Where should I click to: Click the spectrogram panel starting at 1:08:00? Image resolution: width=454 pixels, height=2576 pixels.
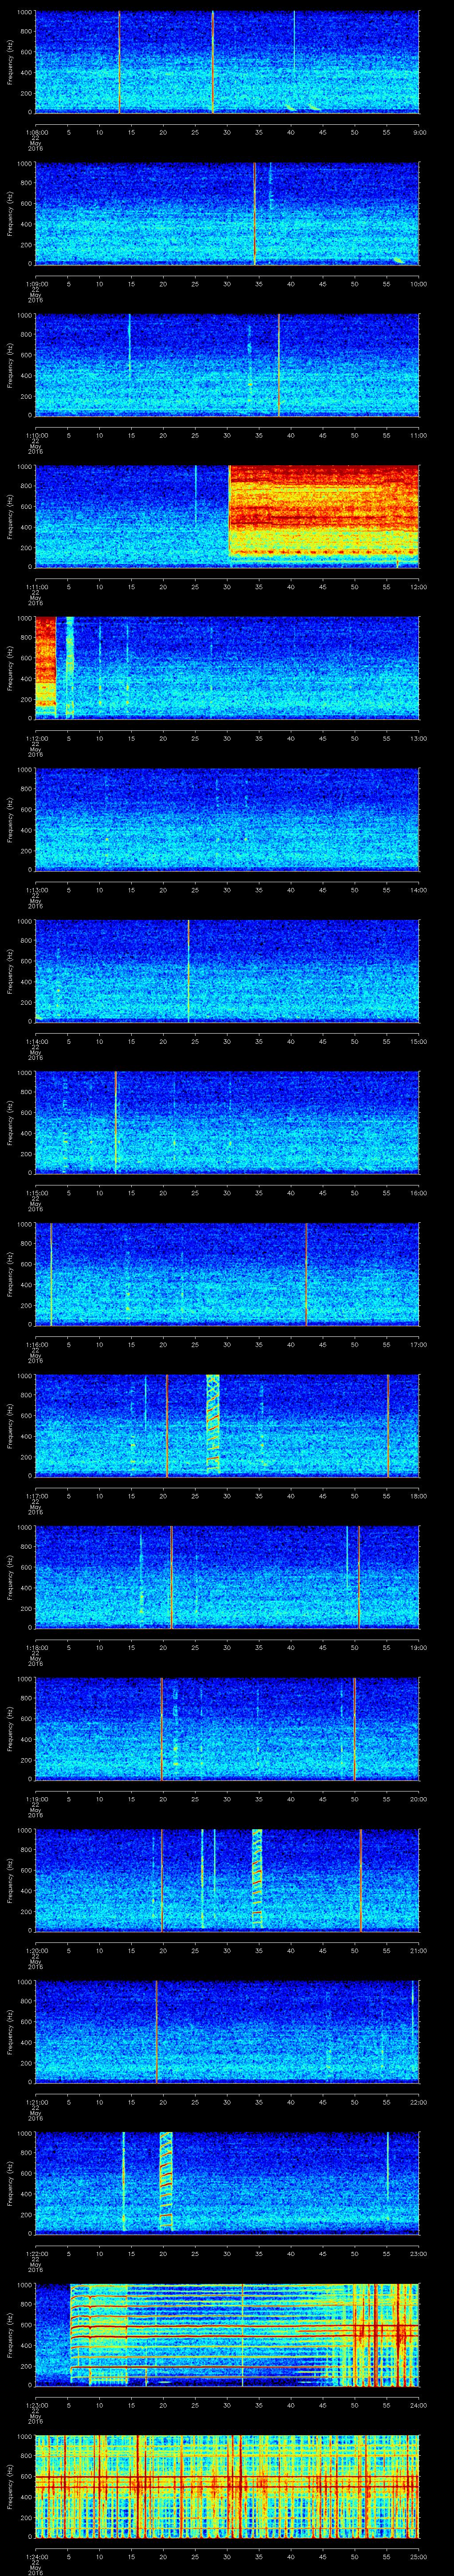tap(227, 62)
